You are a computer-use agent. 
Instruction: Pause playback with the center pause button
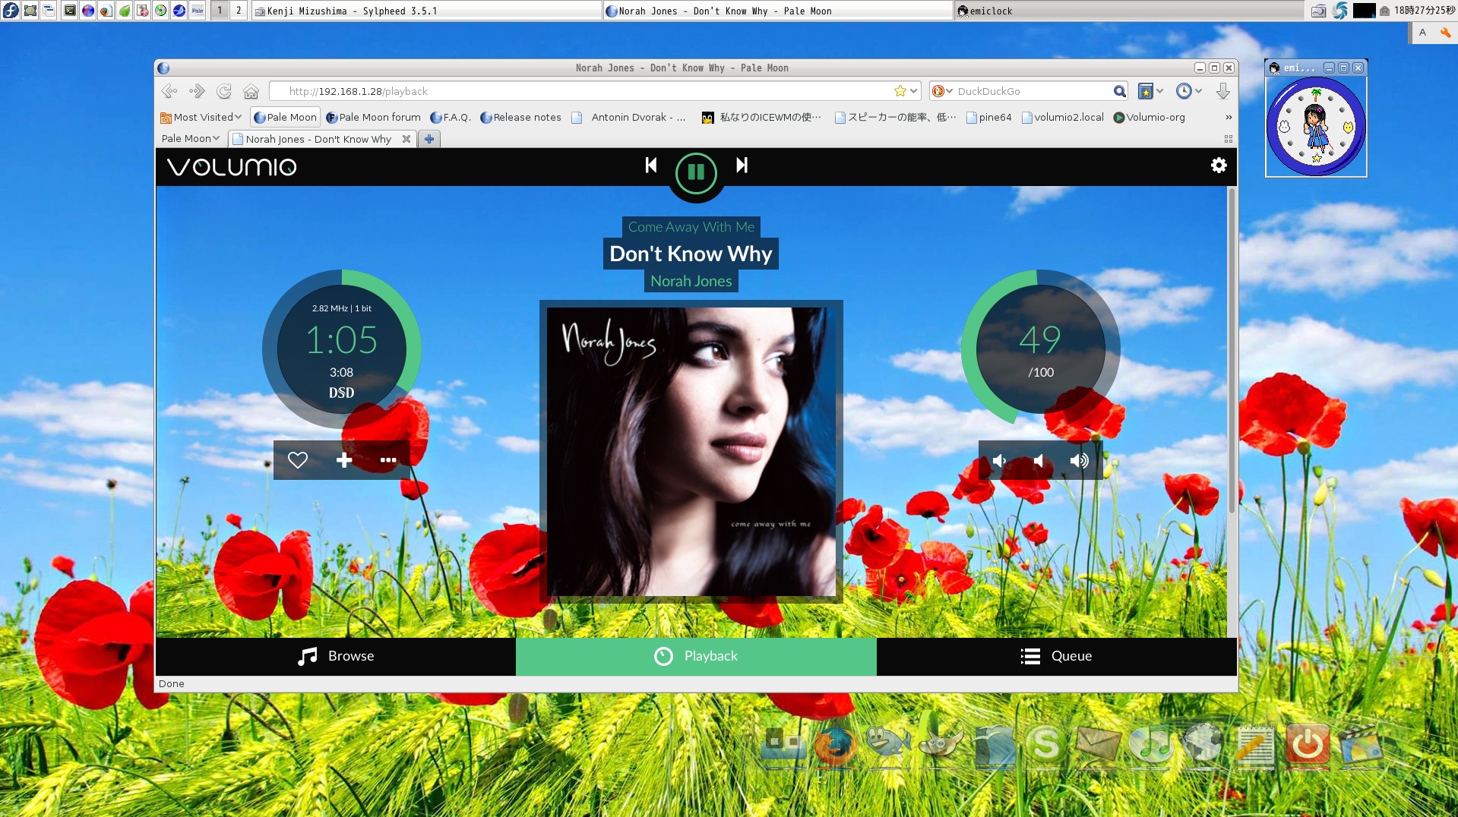click(695, 172)
